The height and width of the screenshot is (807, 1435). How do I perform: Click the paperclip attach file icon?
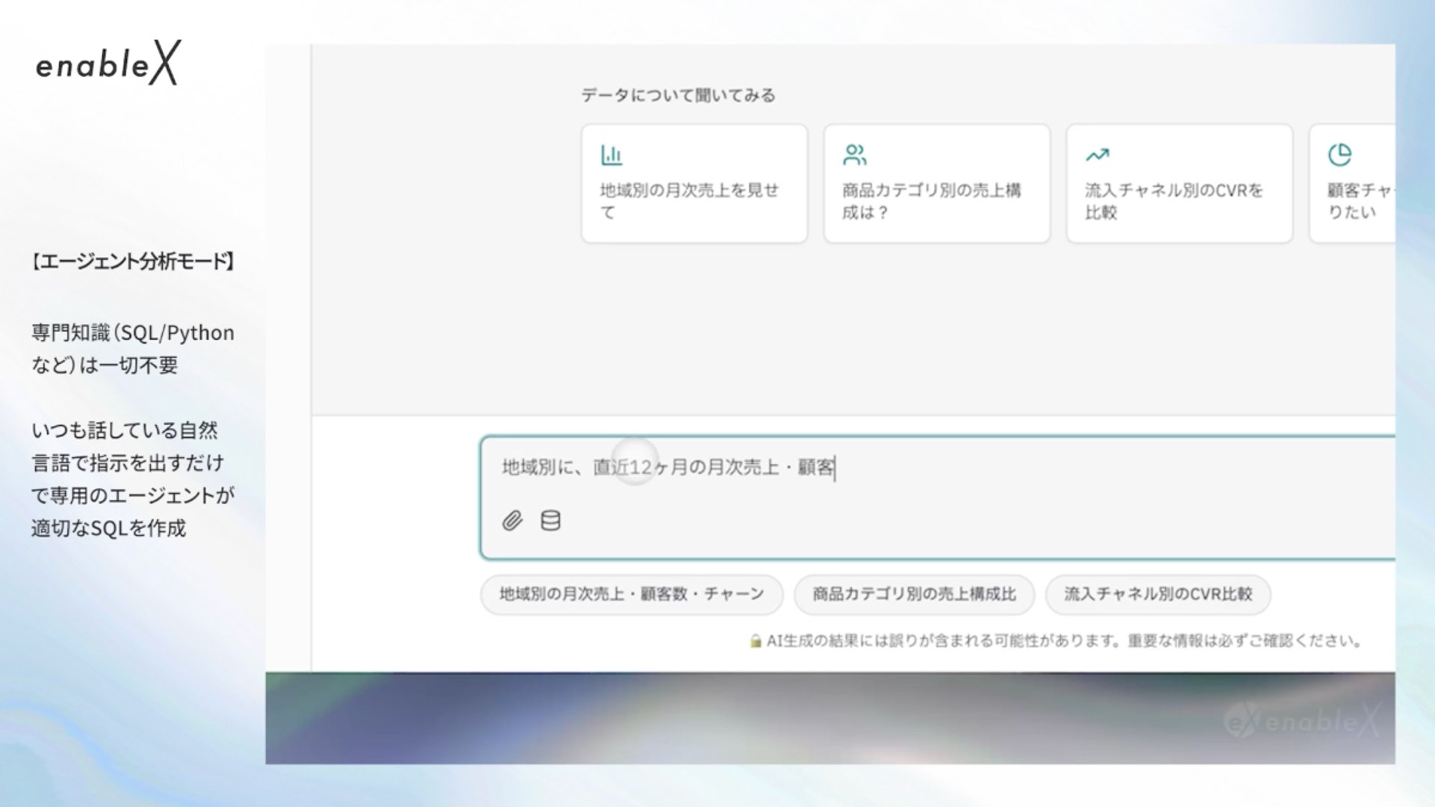512,521
